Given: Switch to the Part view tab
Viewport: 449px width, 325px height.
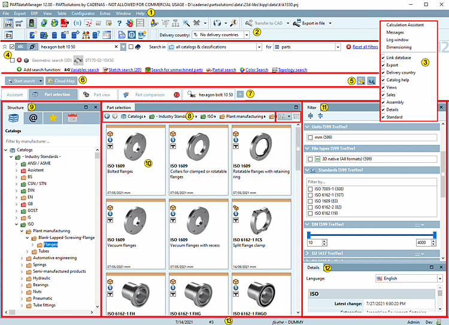Looking at the screenshot, I should pos(98,95).
